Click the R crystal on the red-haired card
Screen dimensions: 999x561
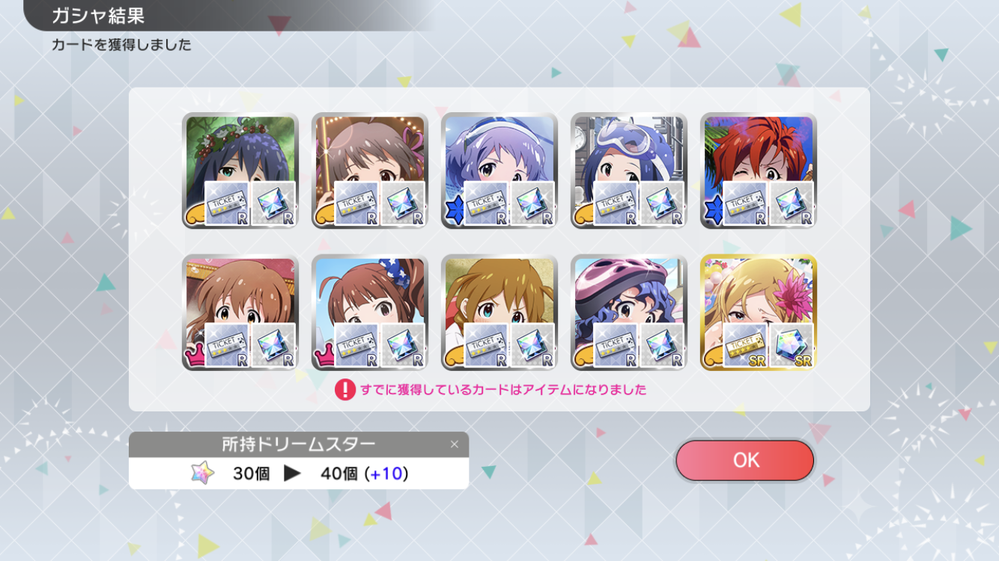point(792,204)
